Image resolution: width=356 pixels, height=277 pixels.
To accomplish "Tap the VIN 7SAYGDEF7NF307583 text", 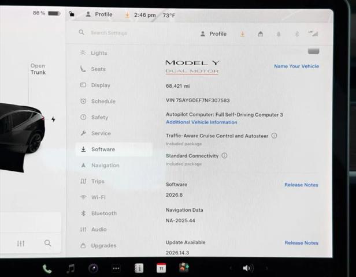I will 198,100.
